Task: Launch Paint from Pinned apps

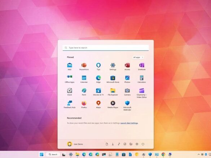Action: 84,92
